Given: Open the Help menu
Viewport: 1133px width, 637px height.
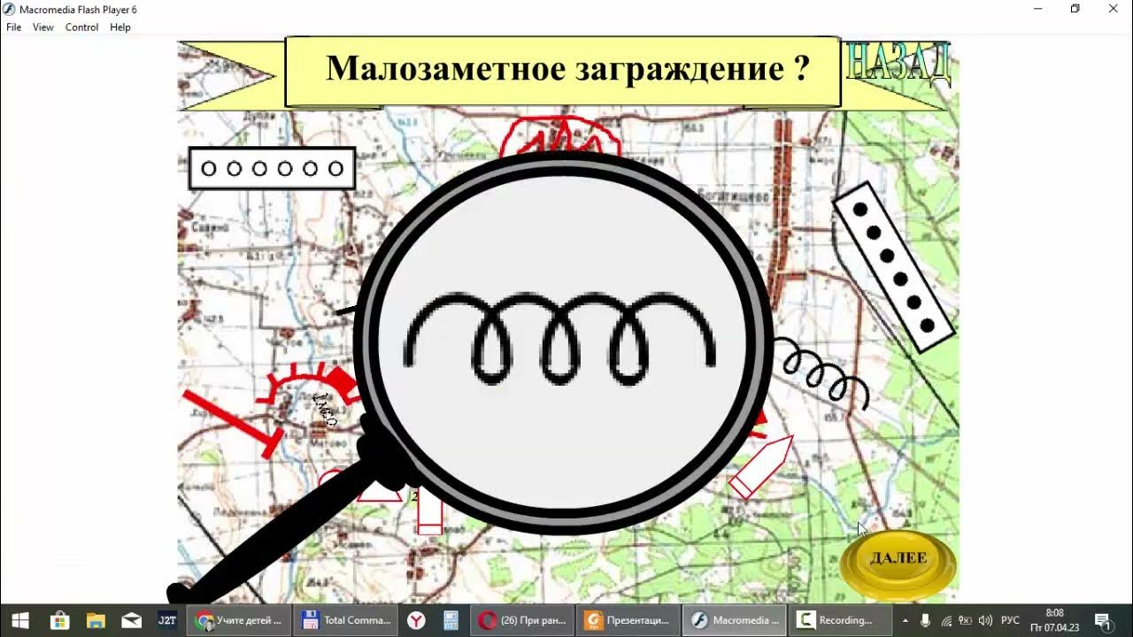Looking at the screenshot, I should point(120,27).
